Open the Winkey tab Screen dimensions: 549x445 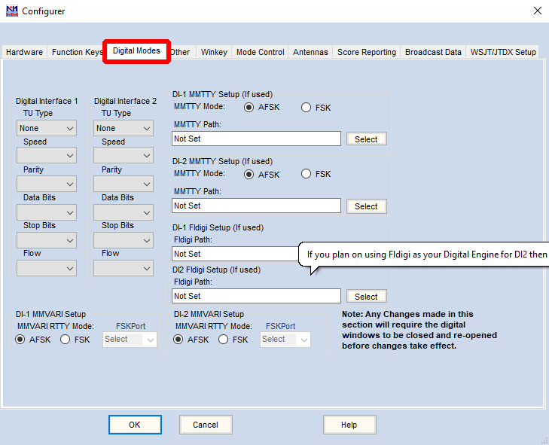(214, 52)
